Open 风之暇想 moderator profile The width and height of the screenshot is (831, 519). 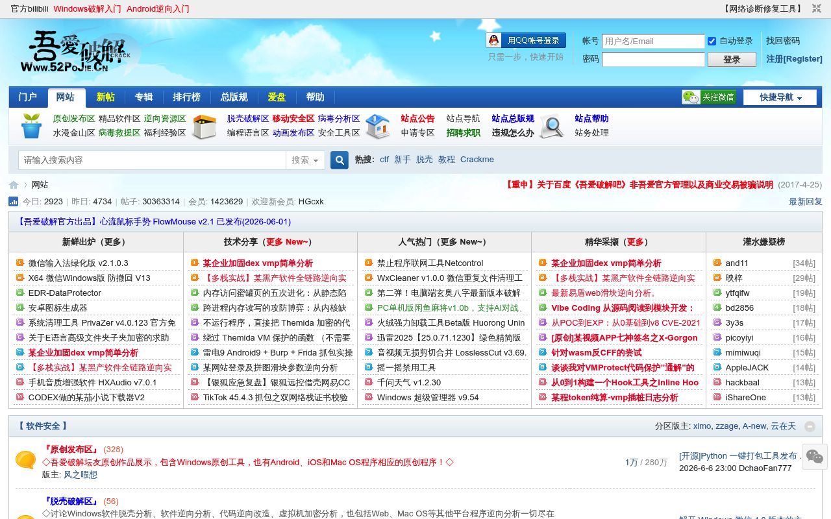click(81, 475)
